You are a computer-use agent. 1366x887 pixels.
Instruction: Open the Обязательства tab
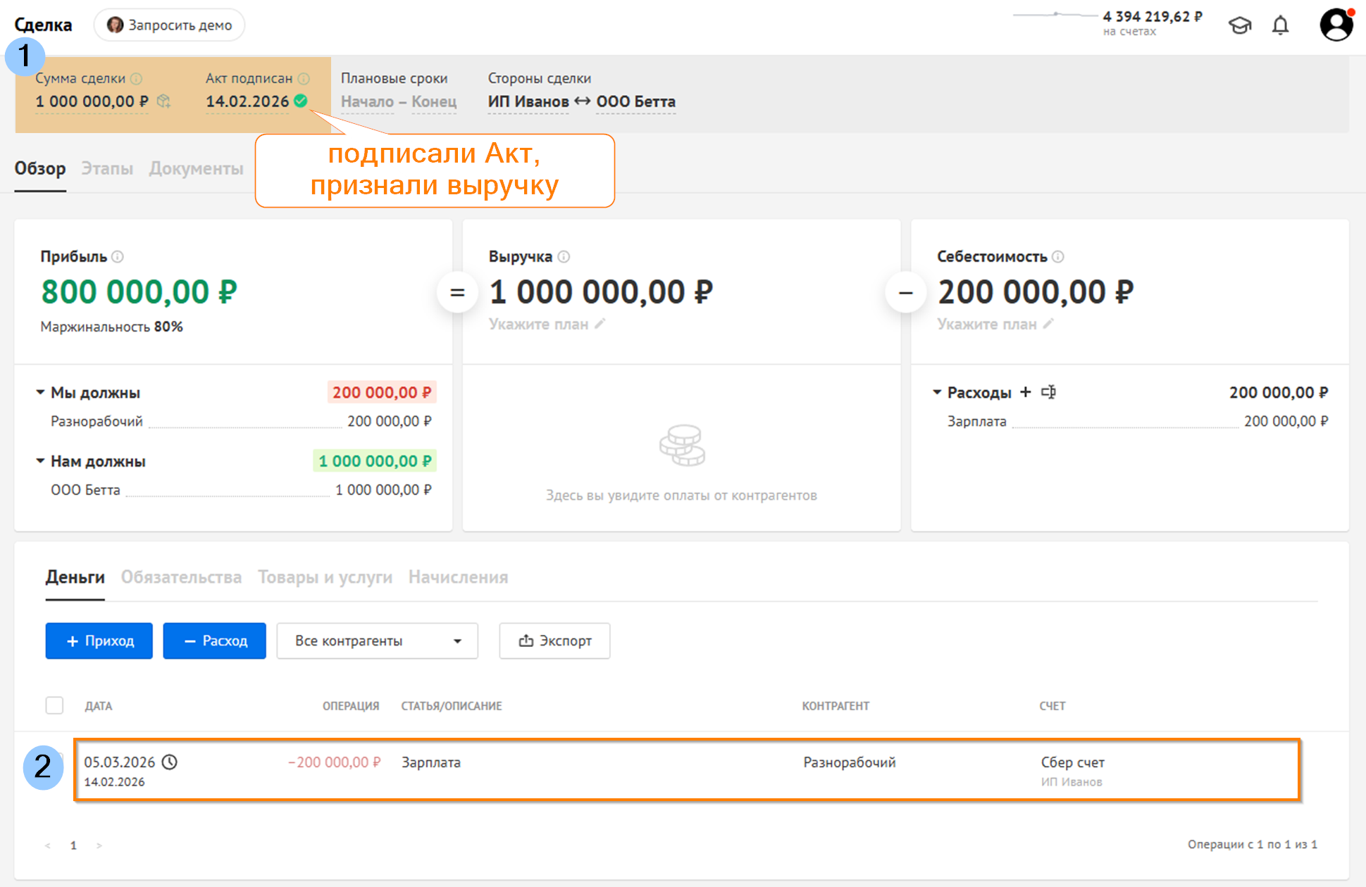pyautogui.click(x=181, y=577)
